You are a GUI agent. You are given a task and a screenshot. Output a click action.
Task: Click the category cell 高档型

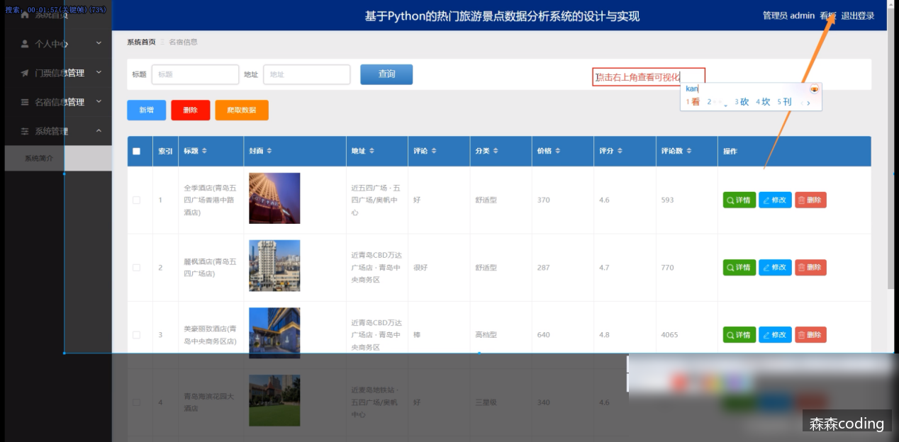486,335
